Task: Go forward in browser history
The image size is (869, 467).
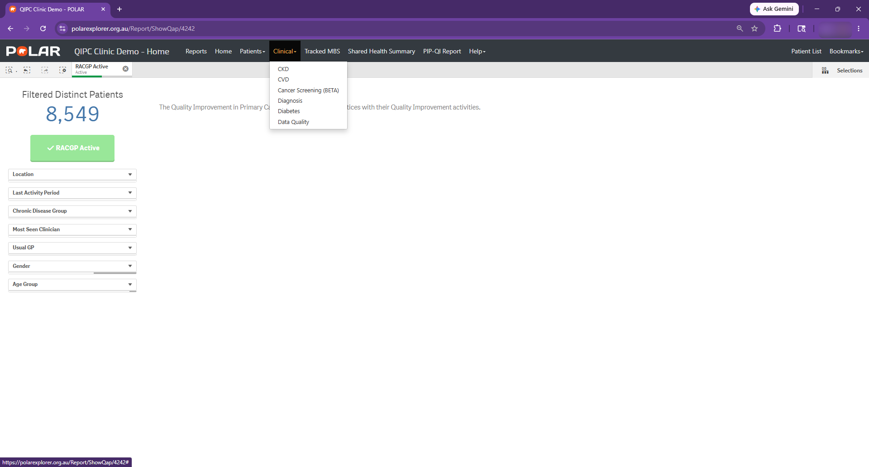Action: (x=27, y=29)
